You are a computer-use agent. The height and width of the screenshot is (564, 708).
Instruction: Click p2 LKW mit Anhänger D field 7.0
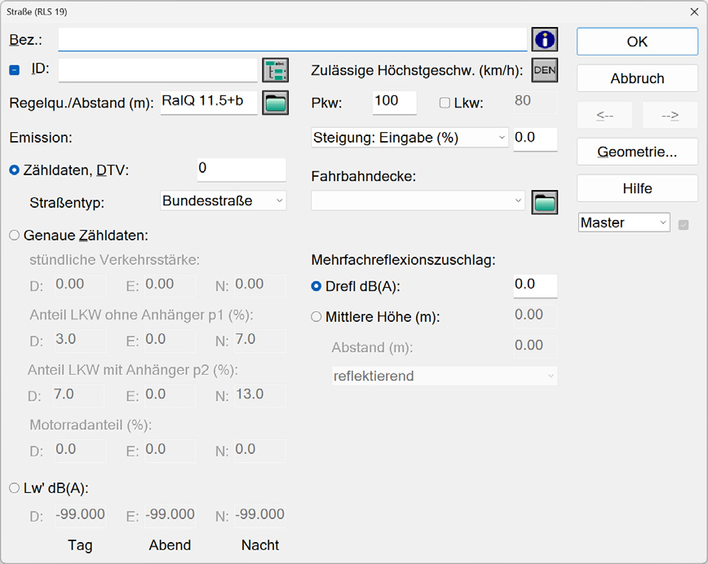[78, 396]
